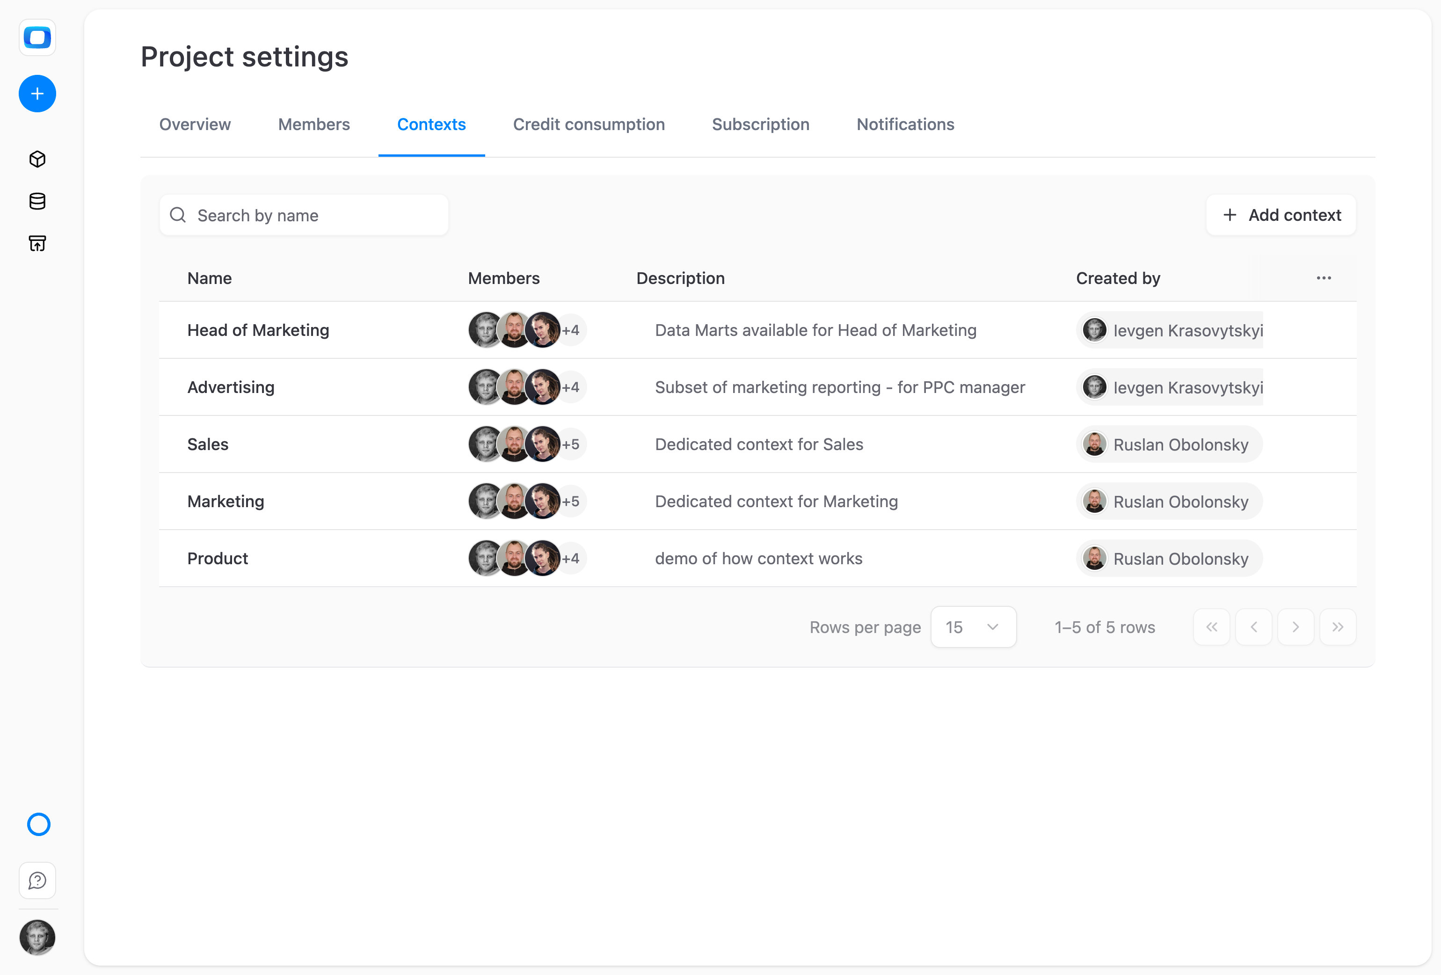This screenshot has height=975, width=1441.
Task: Open the archive upload icon in sidebar
Action: click(37, 243)
